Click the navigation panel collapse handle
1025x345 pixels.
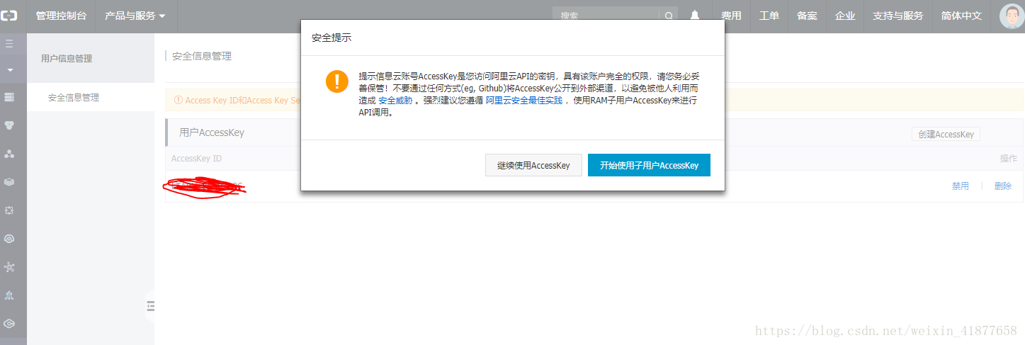click(150, 306)
